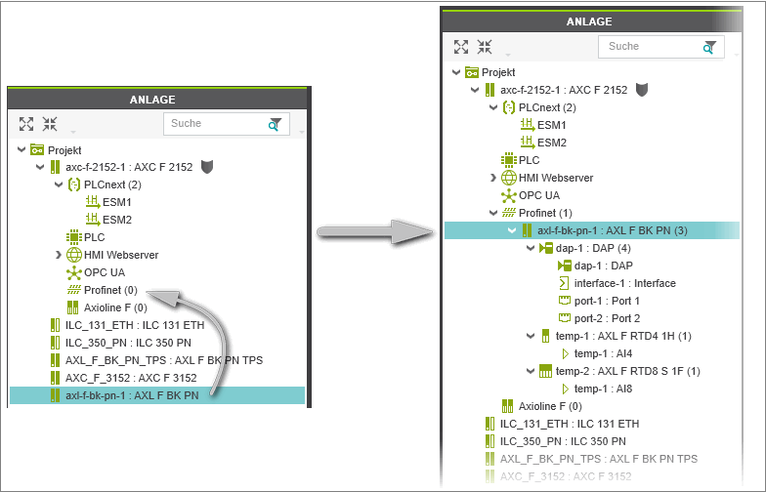The width and height of the screenshot is (766, 492).
Task: Select the Profinet (0) tree entry
Action: [x=111, y=290]
